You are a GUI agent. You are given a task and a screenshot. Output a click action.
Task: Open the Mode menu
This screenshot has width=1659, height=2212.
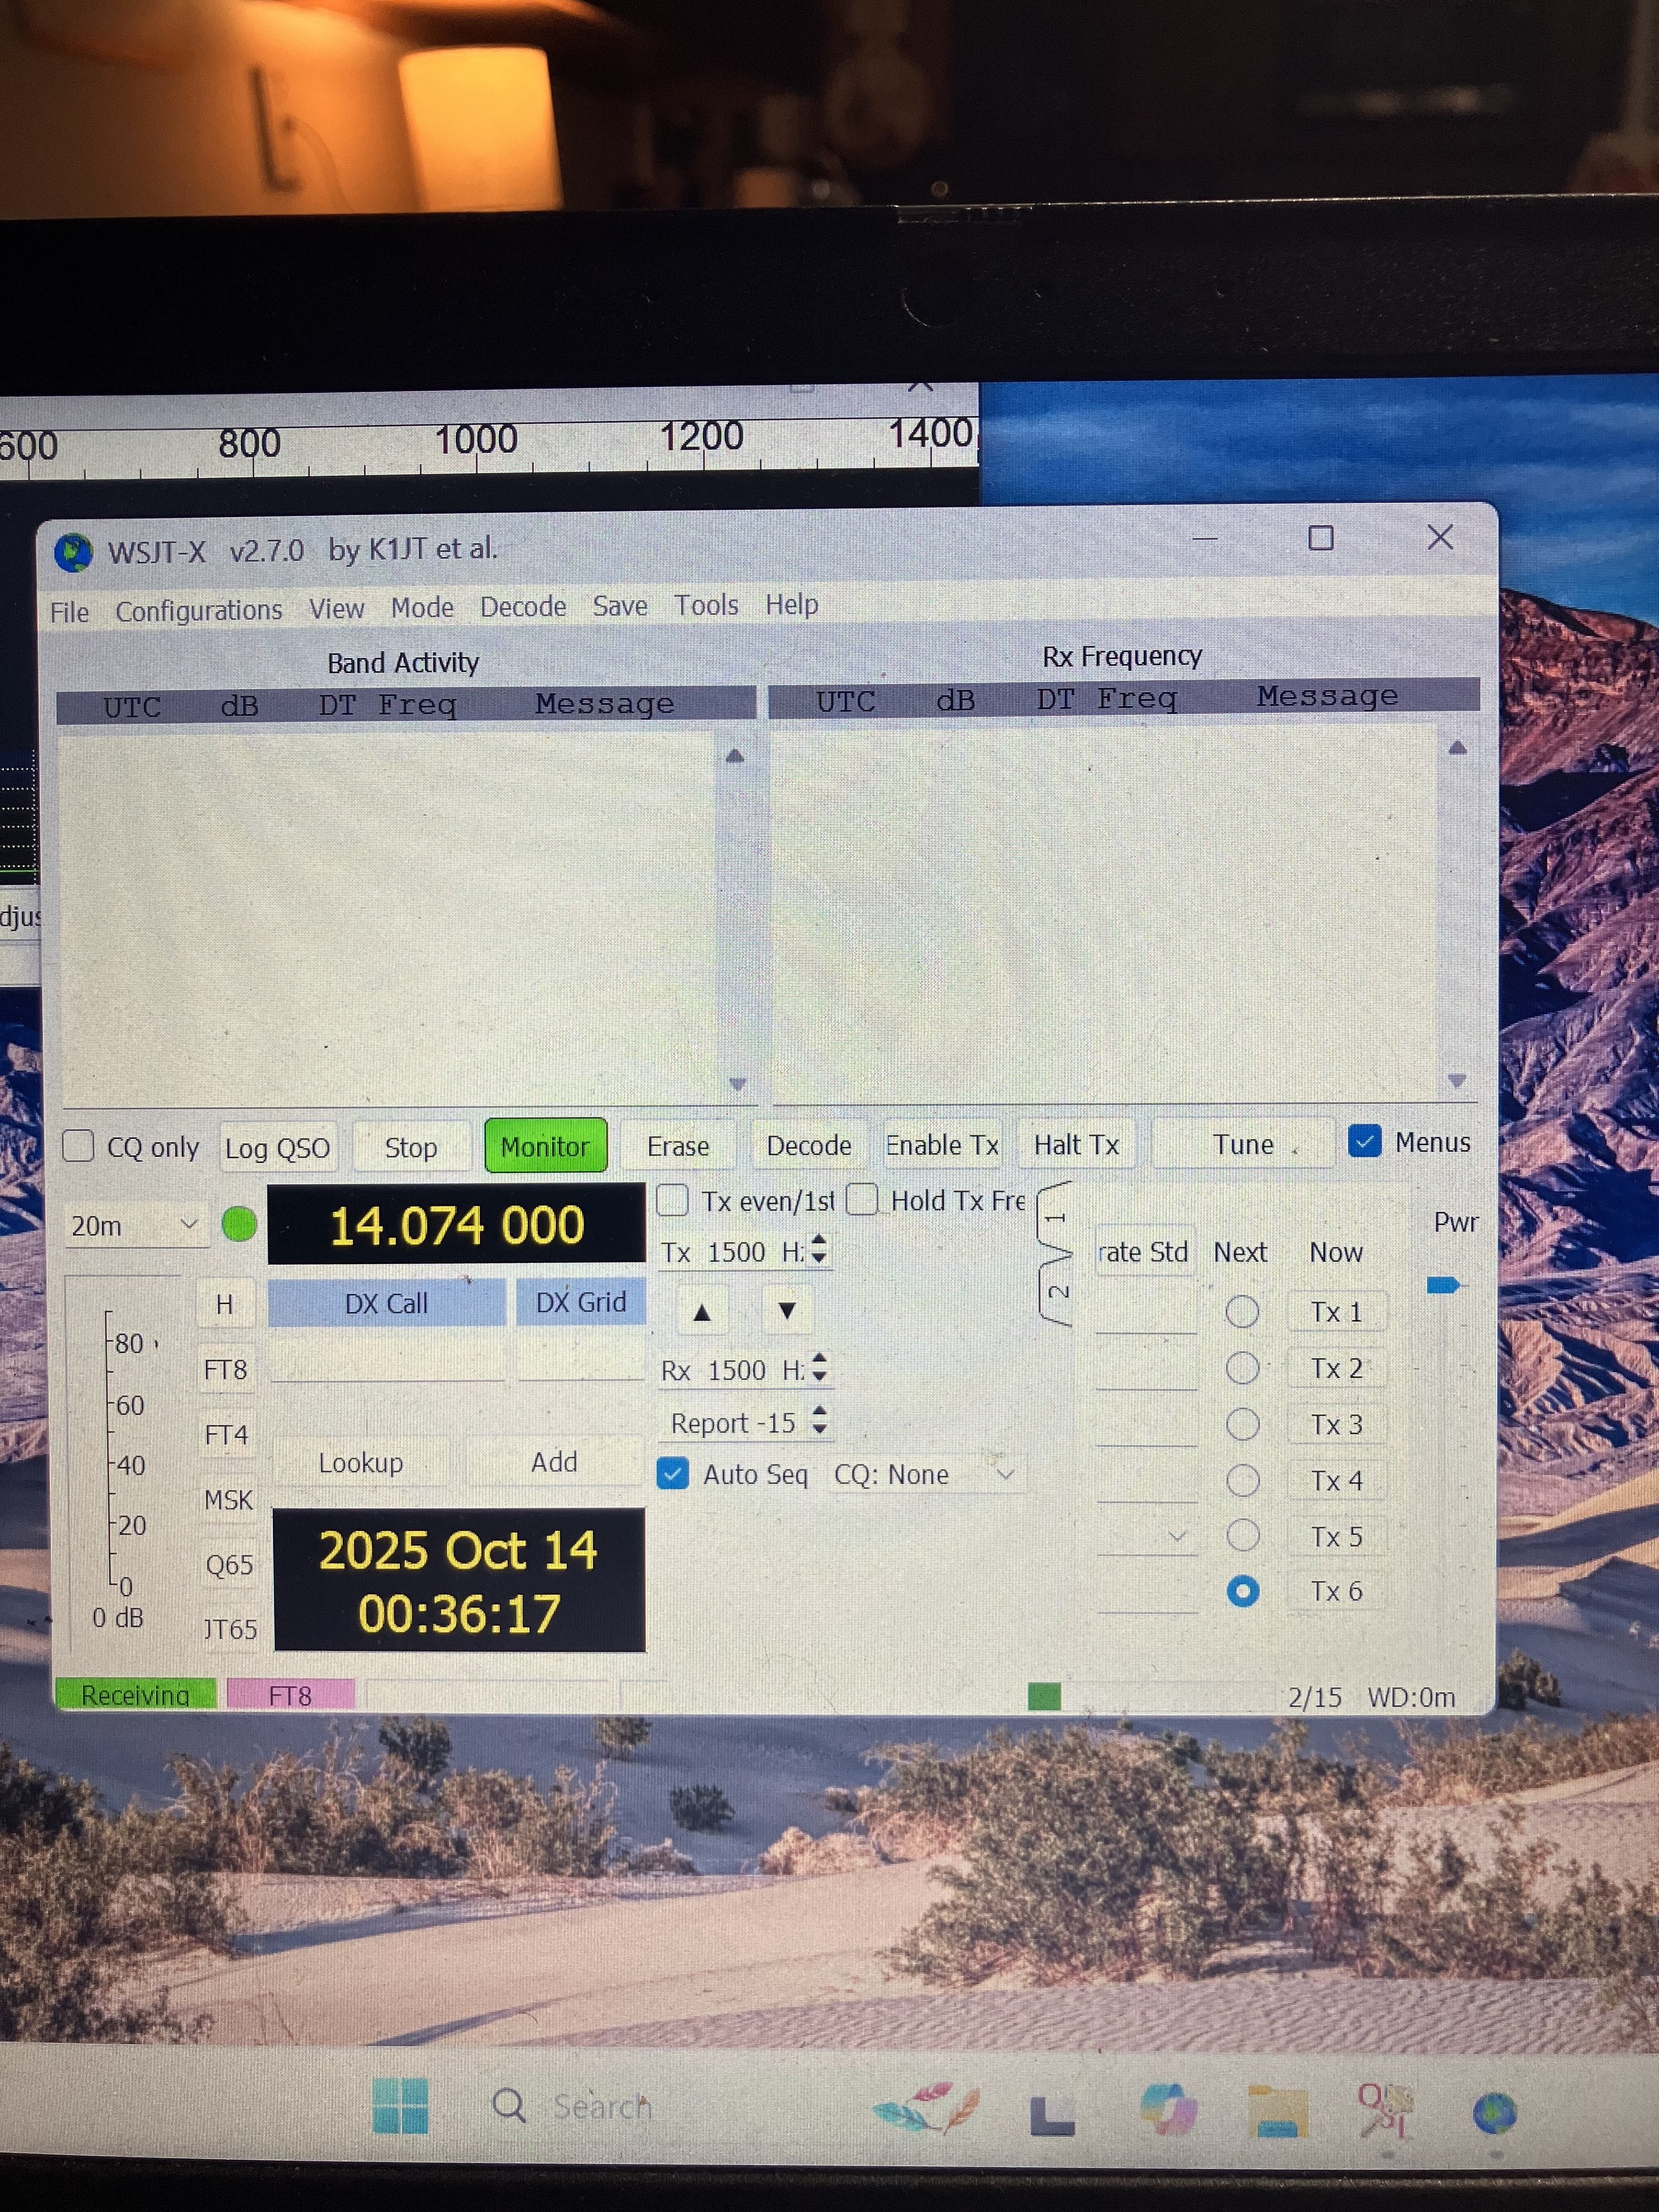422,607
